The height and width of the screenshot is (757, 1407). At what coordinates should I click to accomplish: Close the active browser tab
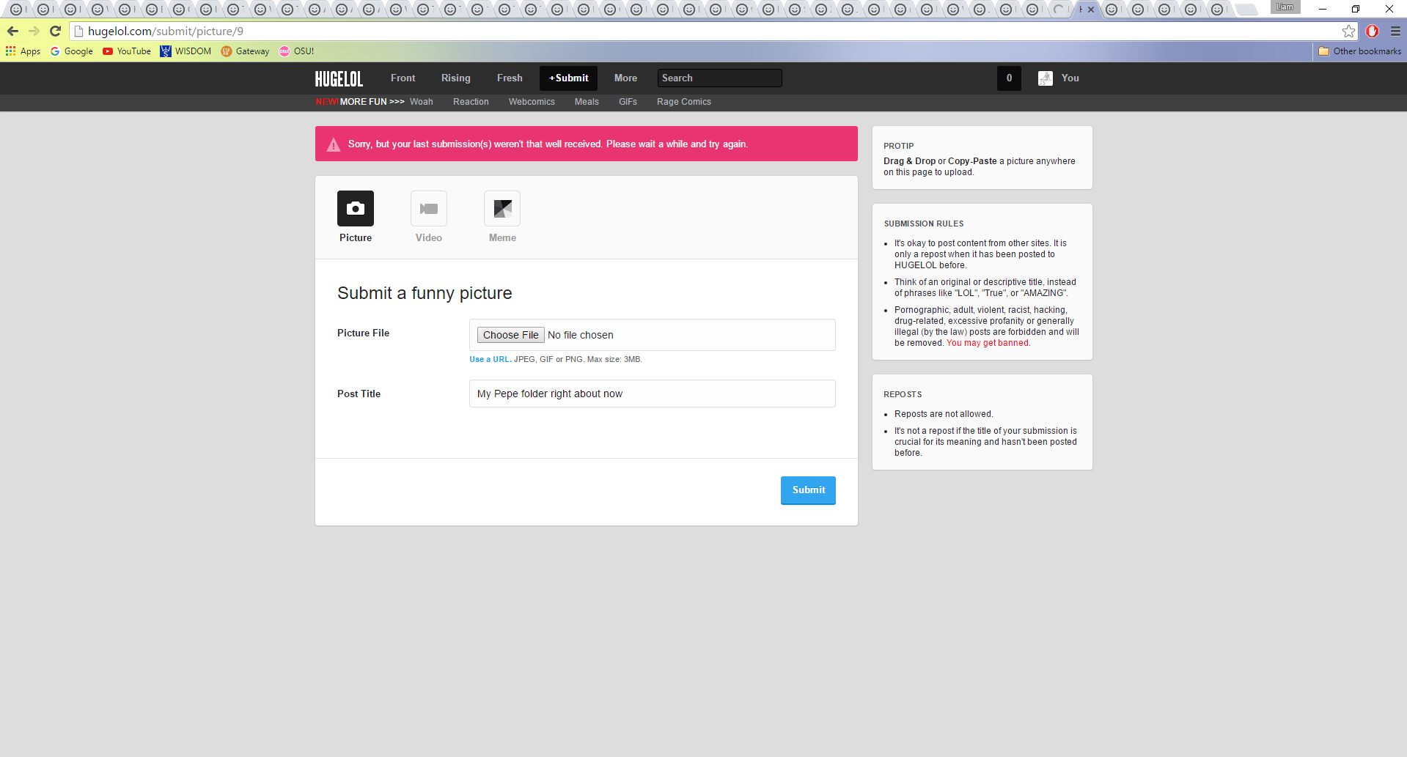[x=1091, y=10]
